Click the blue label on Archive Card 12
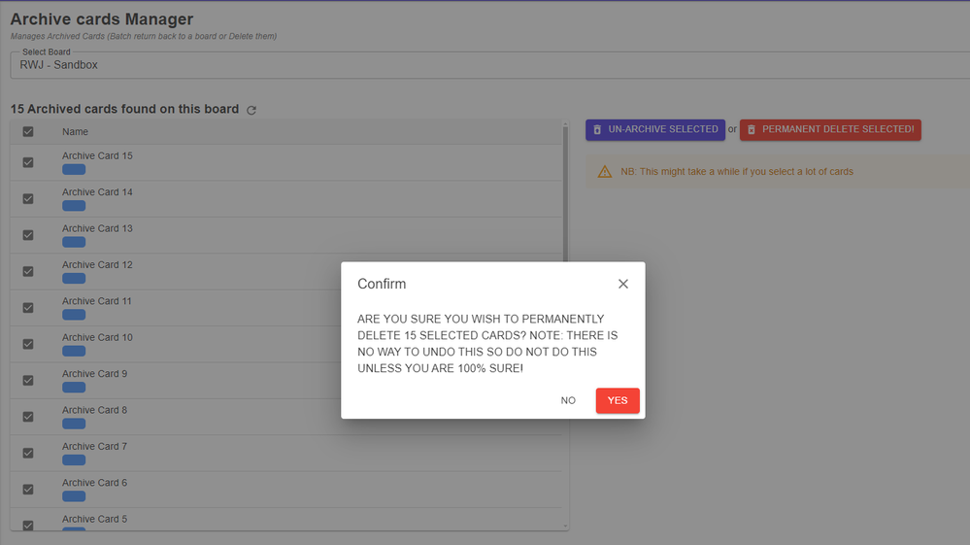 click(74, 279)
